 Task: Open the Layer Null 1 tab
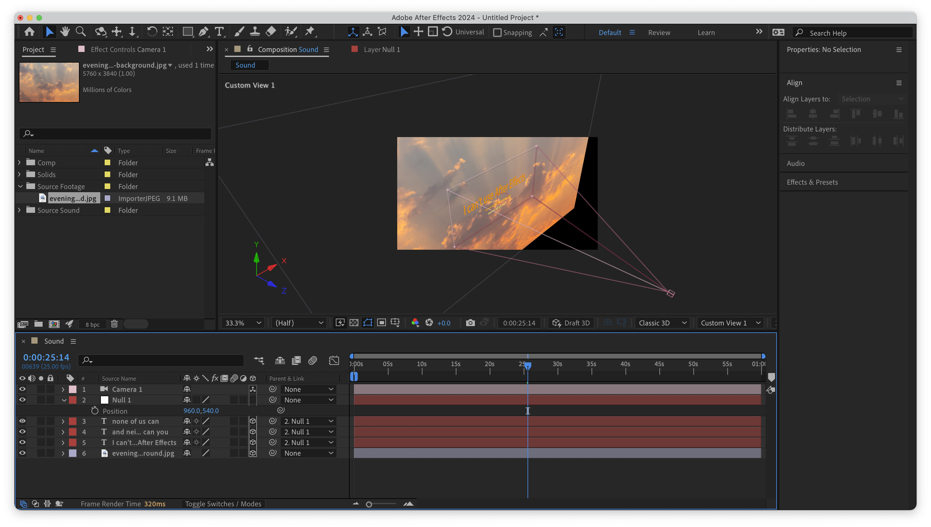pyautogui.click(x=382, y=49)
